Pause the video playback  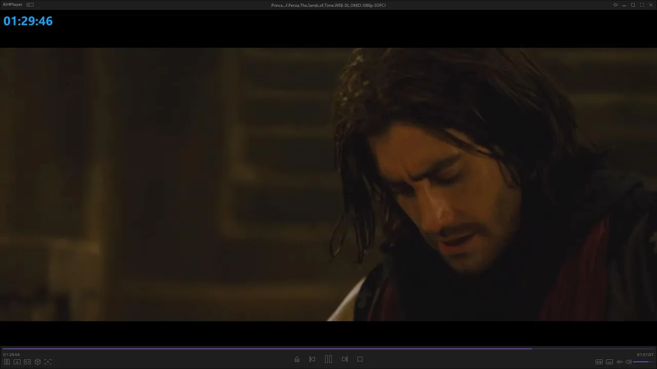pos(328,359)
